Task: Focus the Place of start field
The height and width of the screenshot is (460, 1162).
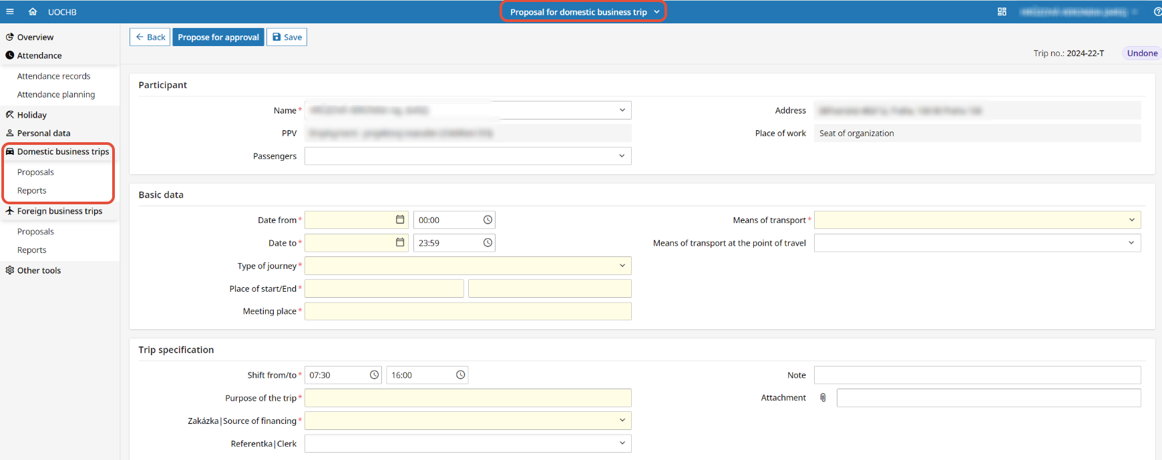Action: [384, 288]
